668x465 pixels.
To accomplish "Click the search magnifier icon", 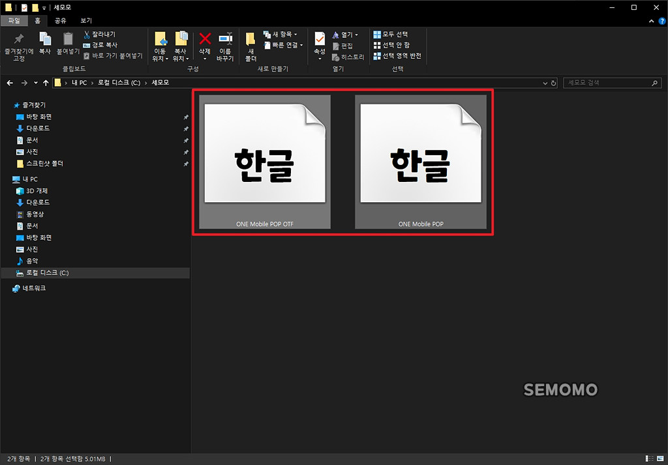I will (655, 83).
